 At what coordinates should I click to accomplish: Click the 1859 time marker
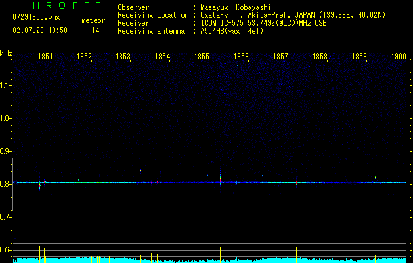click(359, 56)
